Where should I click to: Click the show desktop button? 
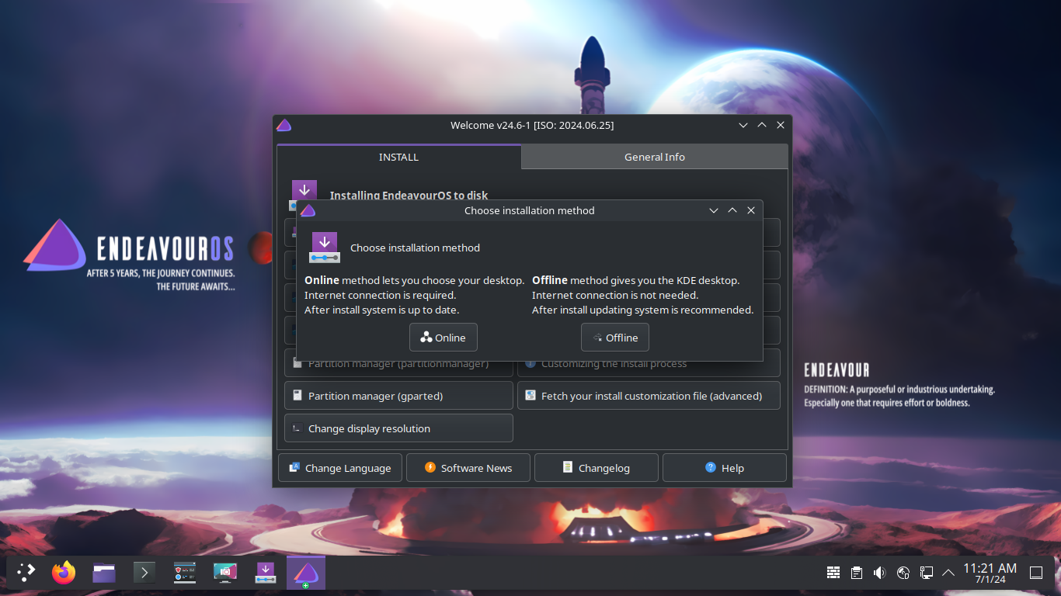[x=1036, y=573]
